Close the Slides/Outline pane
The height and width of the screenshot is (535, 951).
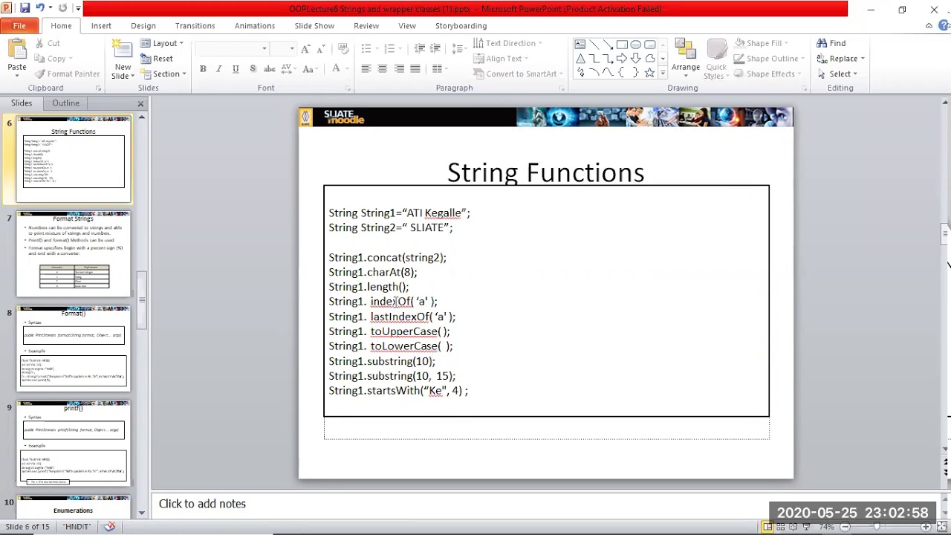pyautogui.click(x=140, y=103)
